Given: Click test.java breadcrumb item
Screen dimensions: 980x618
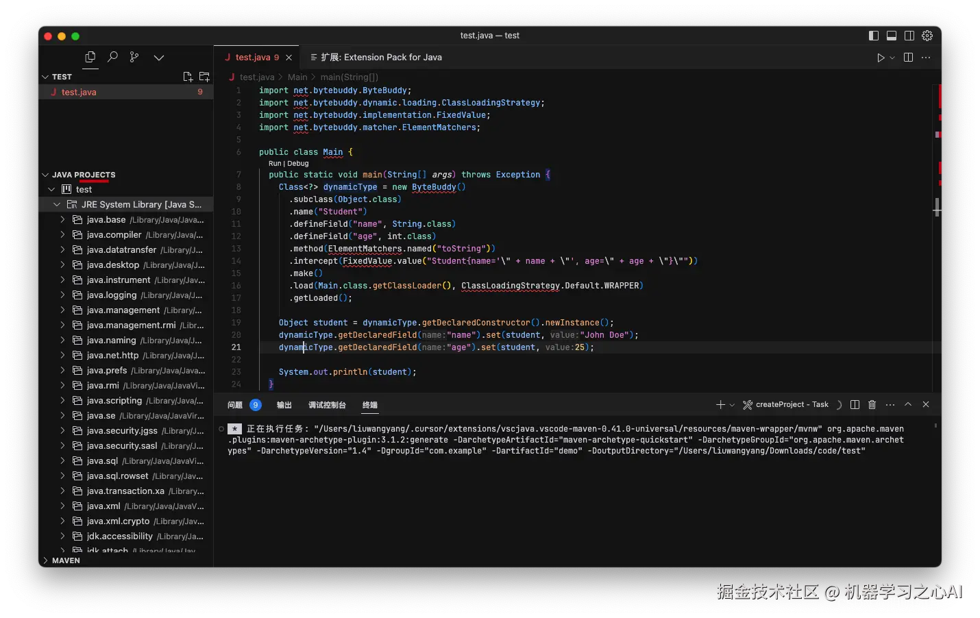Looking at the screenshot, I should pyautogui.click(x=257, y=77).
